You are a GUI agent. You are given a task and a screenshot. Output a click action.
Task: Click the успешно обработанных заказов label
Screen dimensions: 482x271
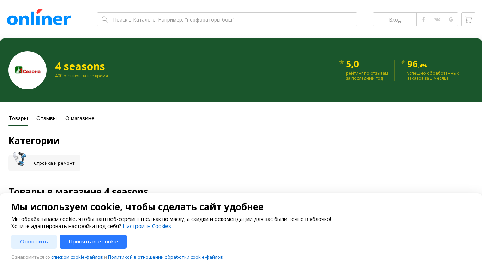433,76
